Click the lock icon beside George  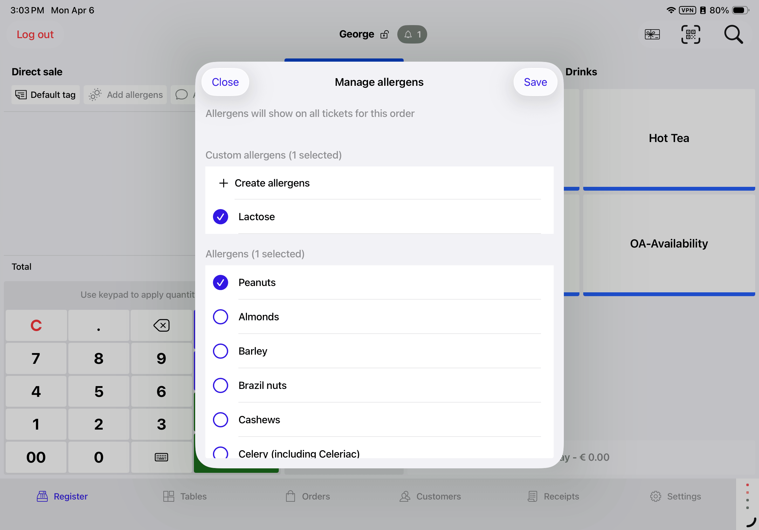coord(384,34)
